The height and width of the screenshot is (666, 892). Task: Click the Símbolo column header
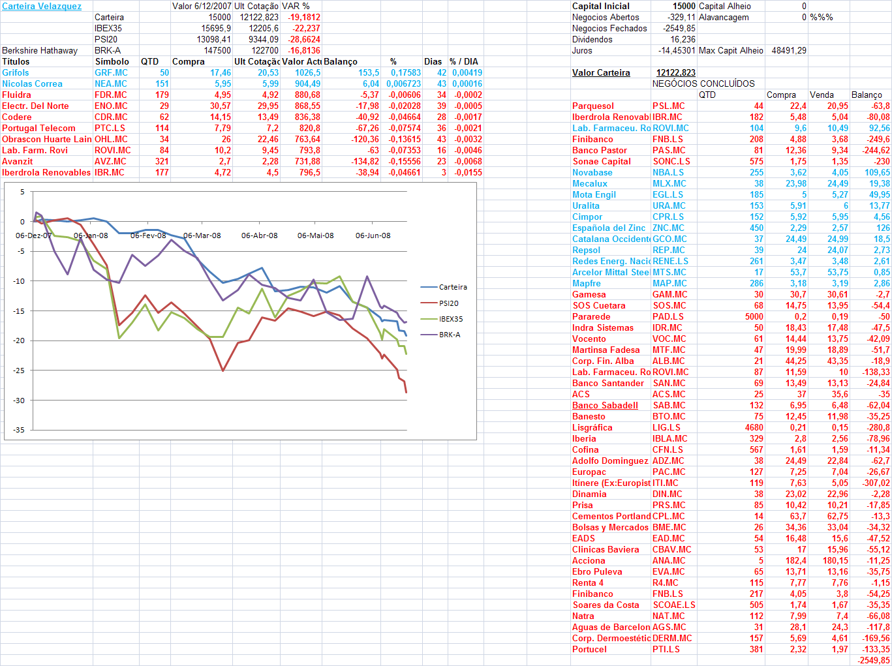click(x=112, y=62)
